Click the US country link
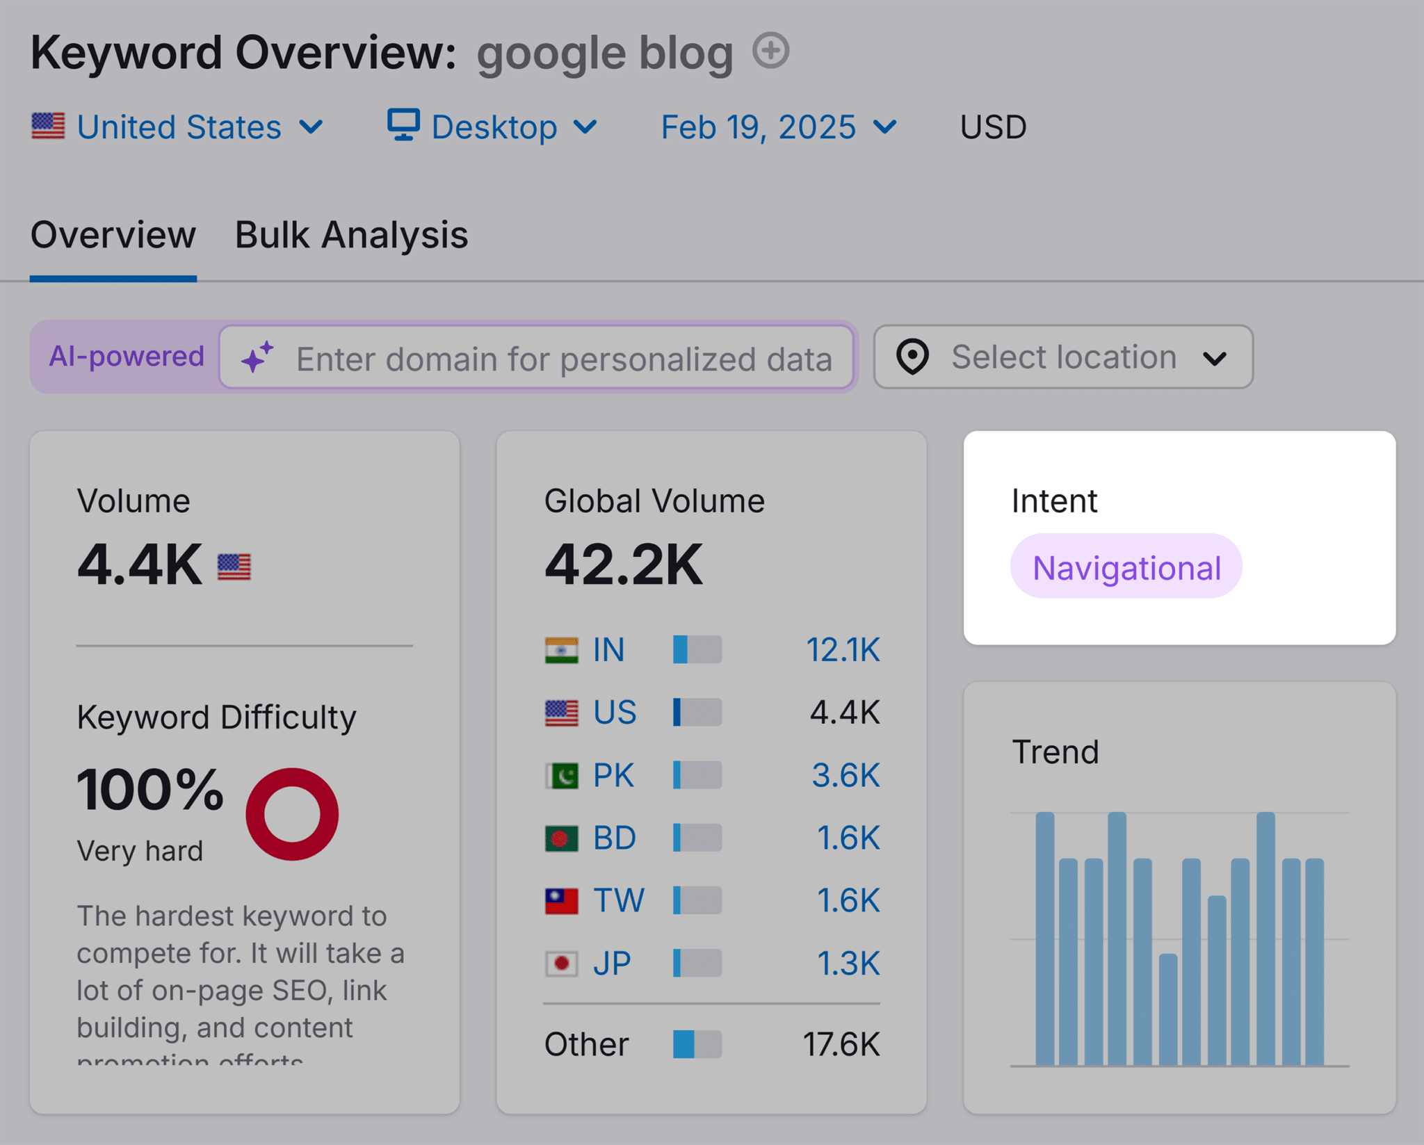This screenshot has width=1424, height=1145. click(615, 713)
